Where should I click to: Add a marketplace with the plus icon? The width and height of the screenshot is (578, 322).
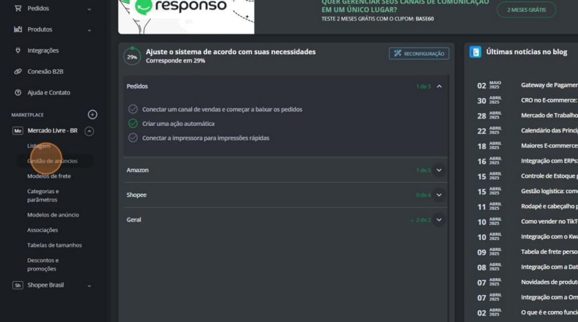click(93, 115)
